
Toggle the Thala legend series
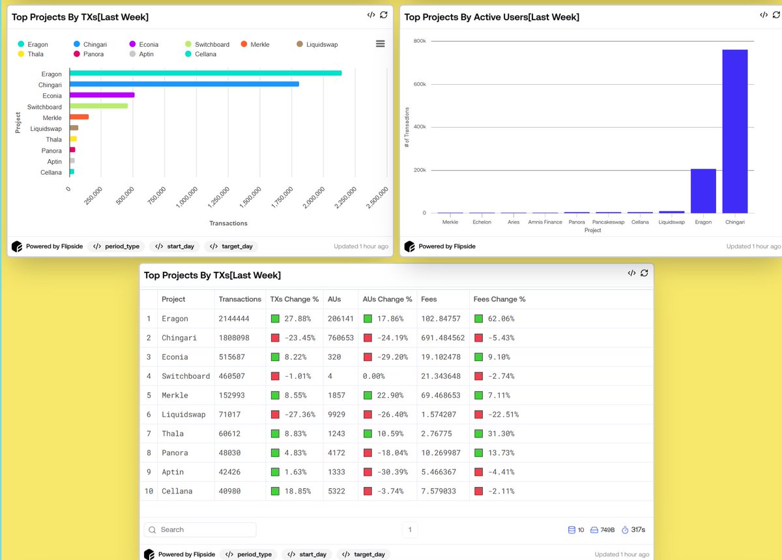pyautogui.click(x=31, y=54)
